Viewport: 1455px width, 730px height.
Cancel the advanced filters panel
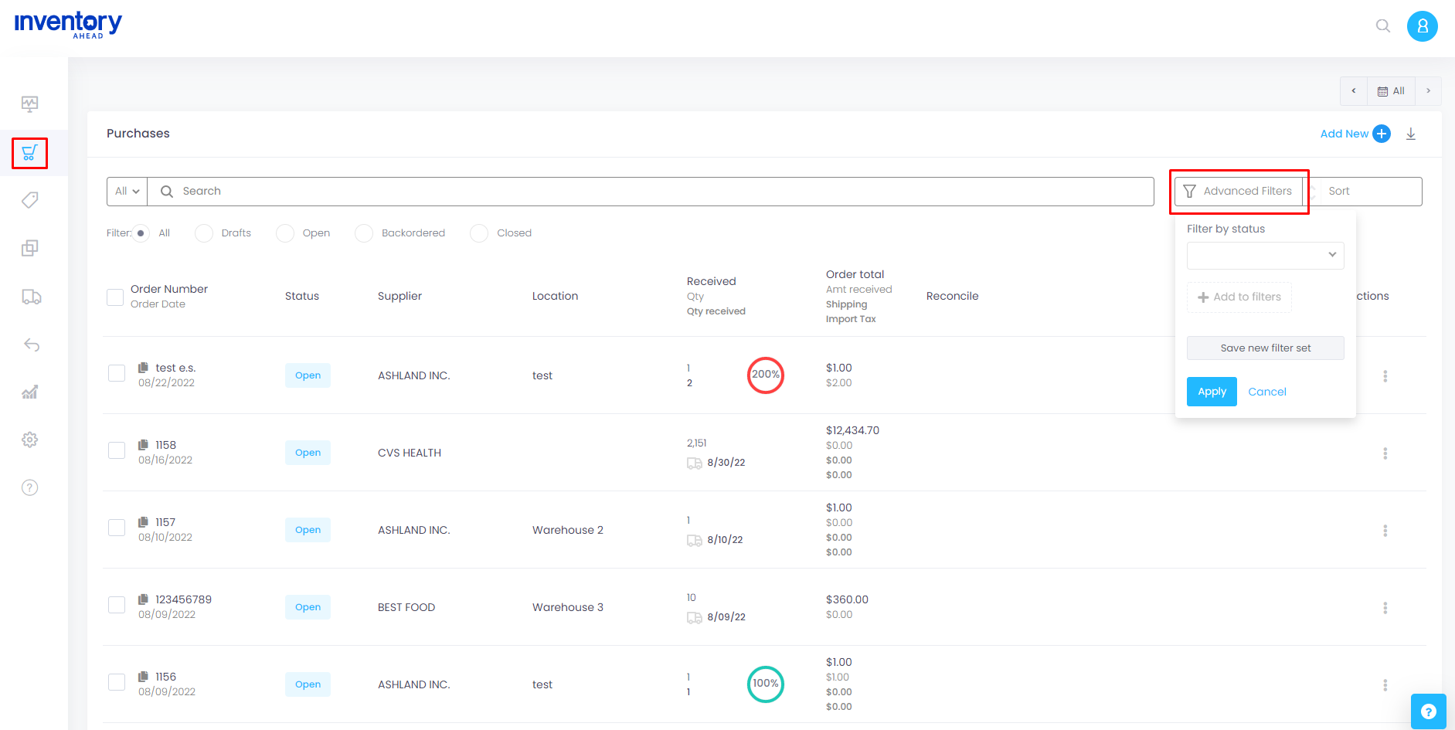point(1267,392)
